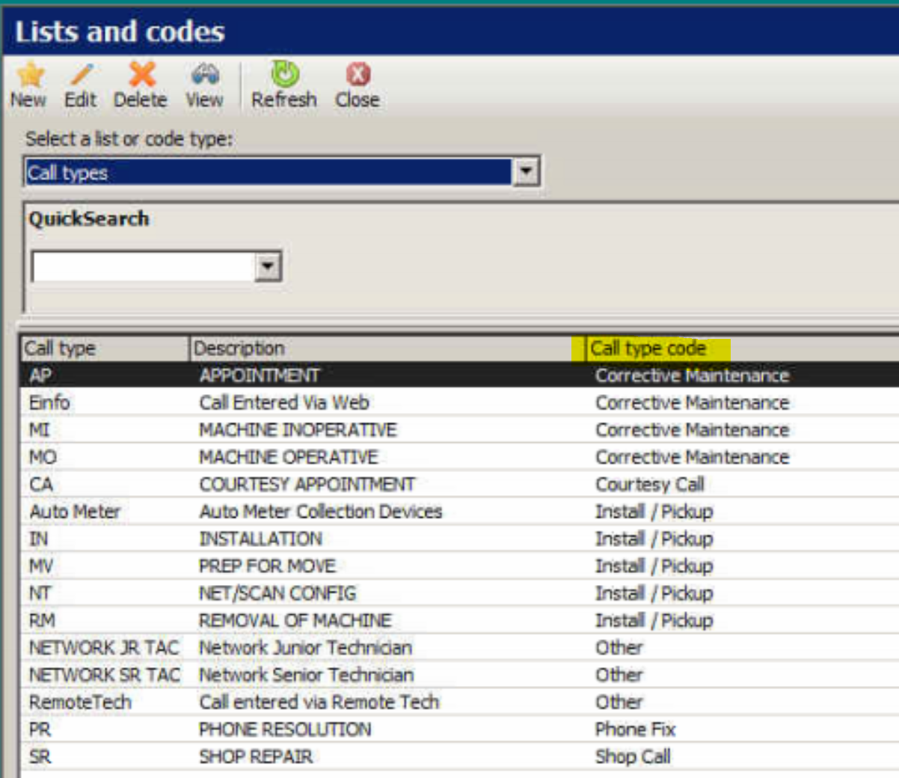Click COURTESY APPOINTMENT description cell
The width and height of the screenshot is (899, 778).
[307, 484]
